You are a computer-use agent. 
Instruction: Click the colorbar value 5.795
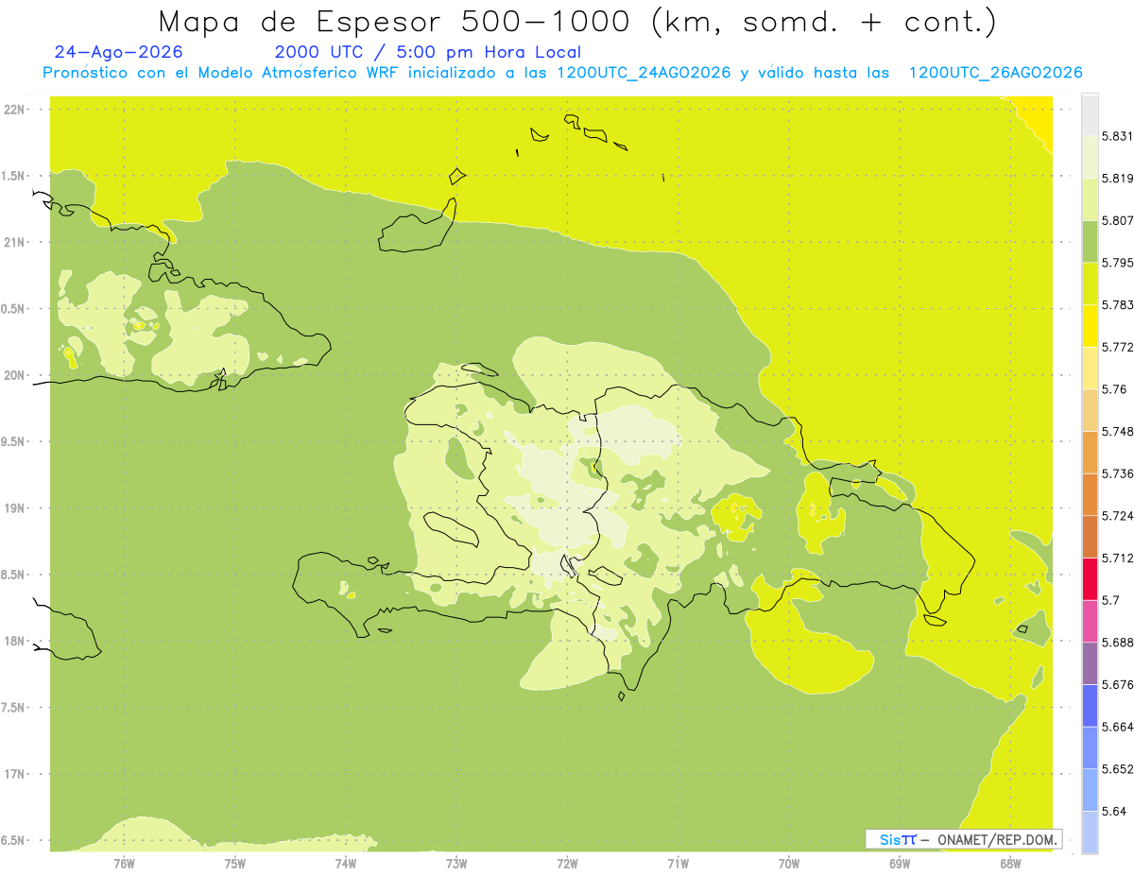(x=1118, y=263)
